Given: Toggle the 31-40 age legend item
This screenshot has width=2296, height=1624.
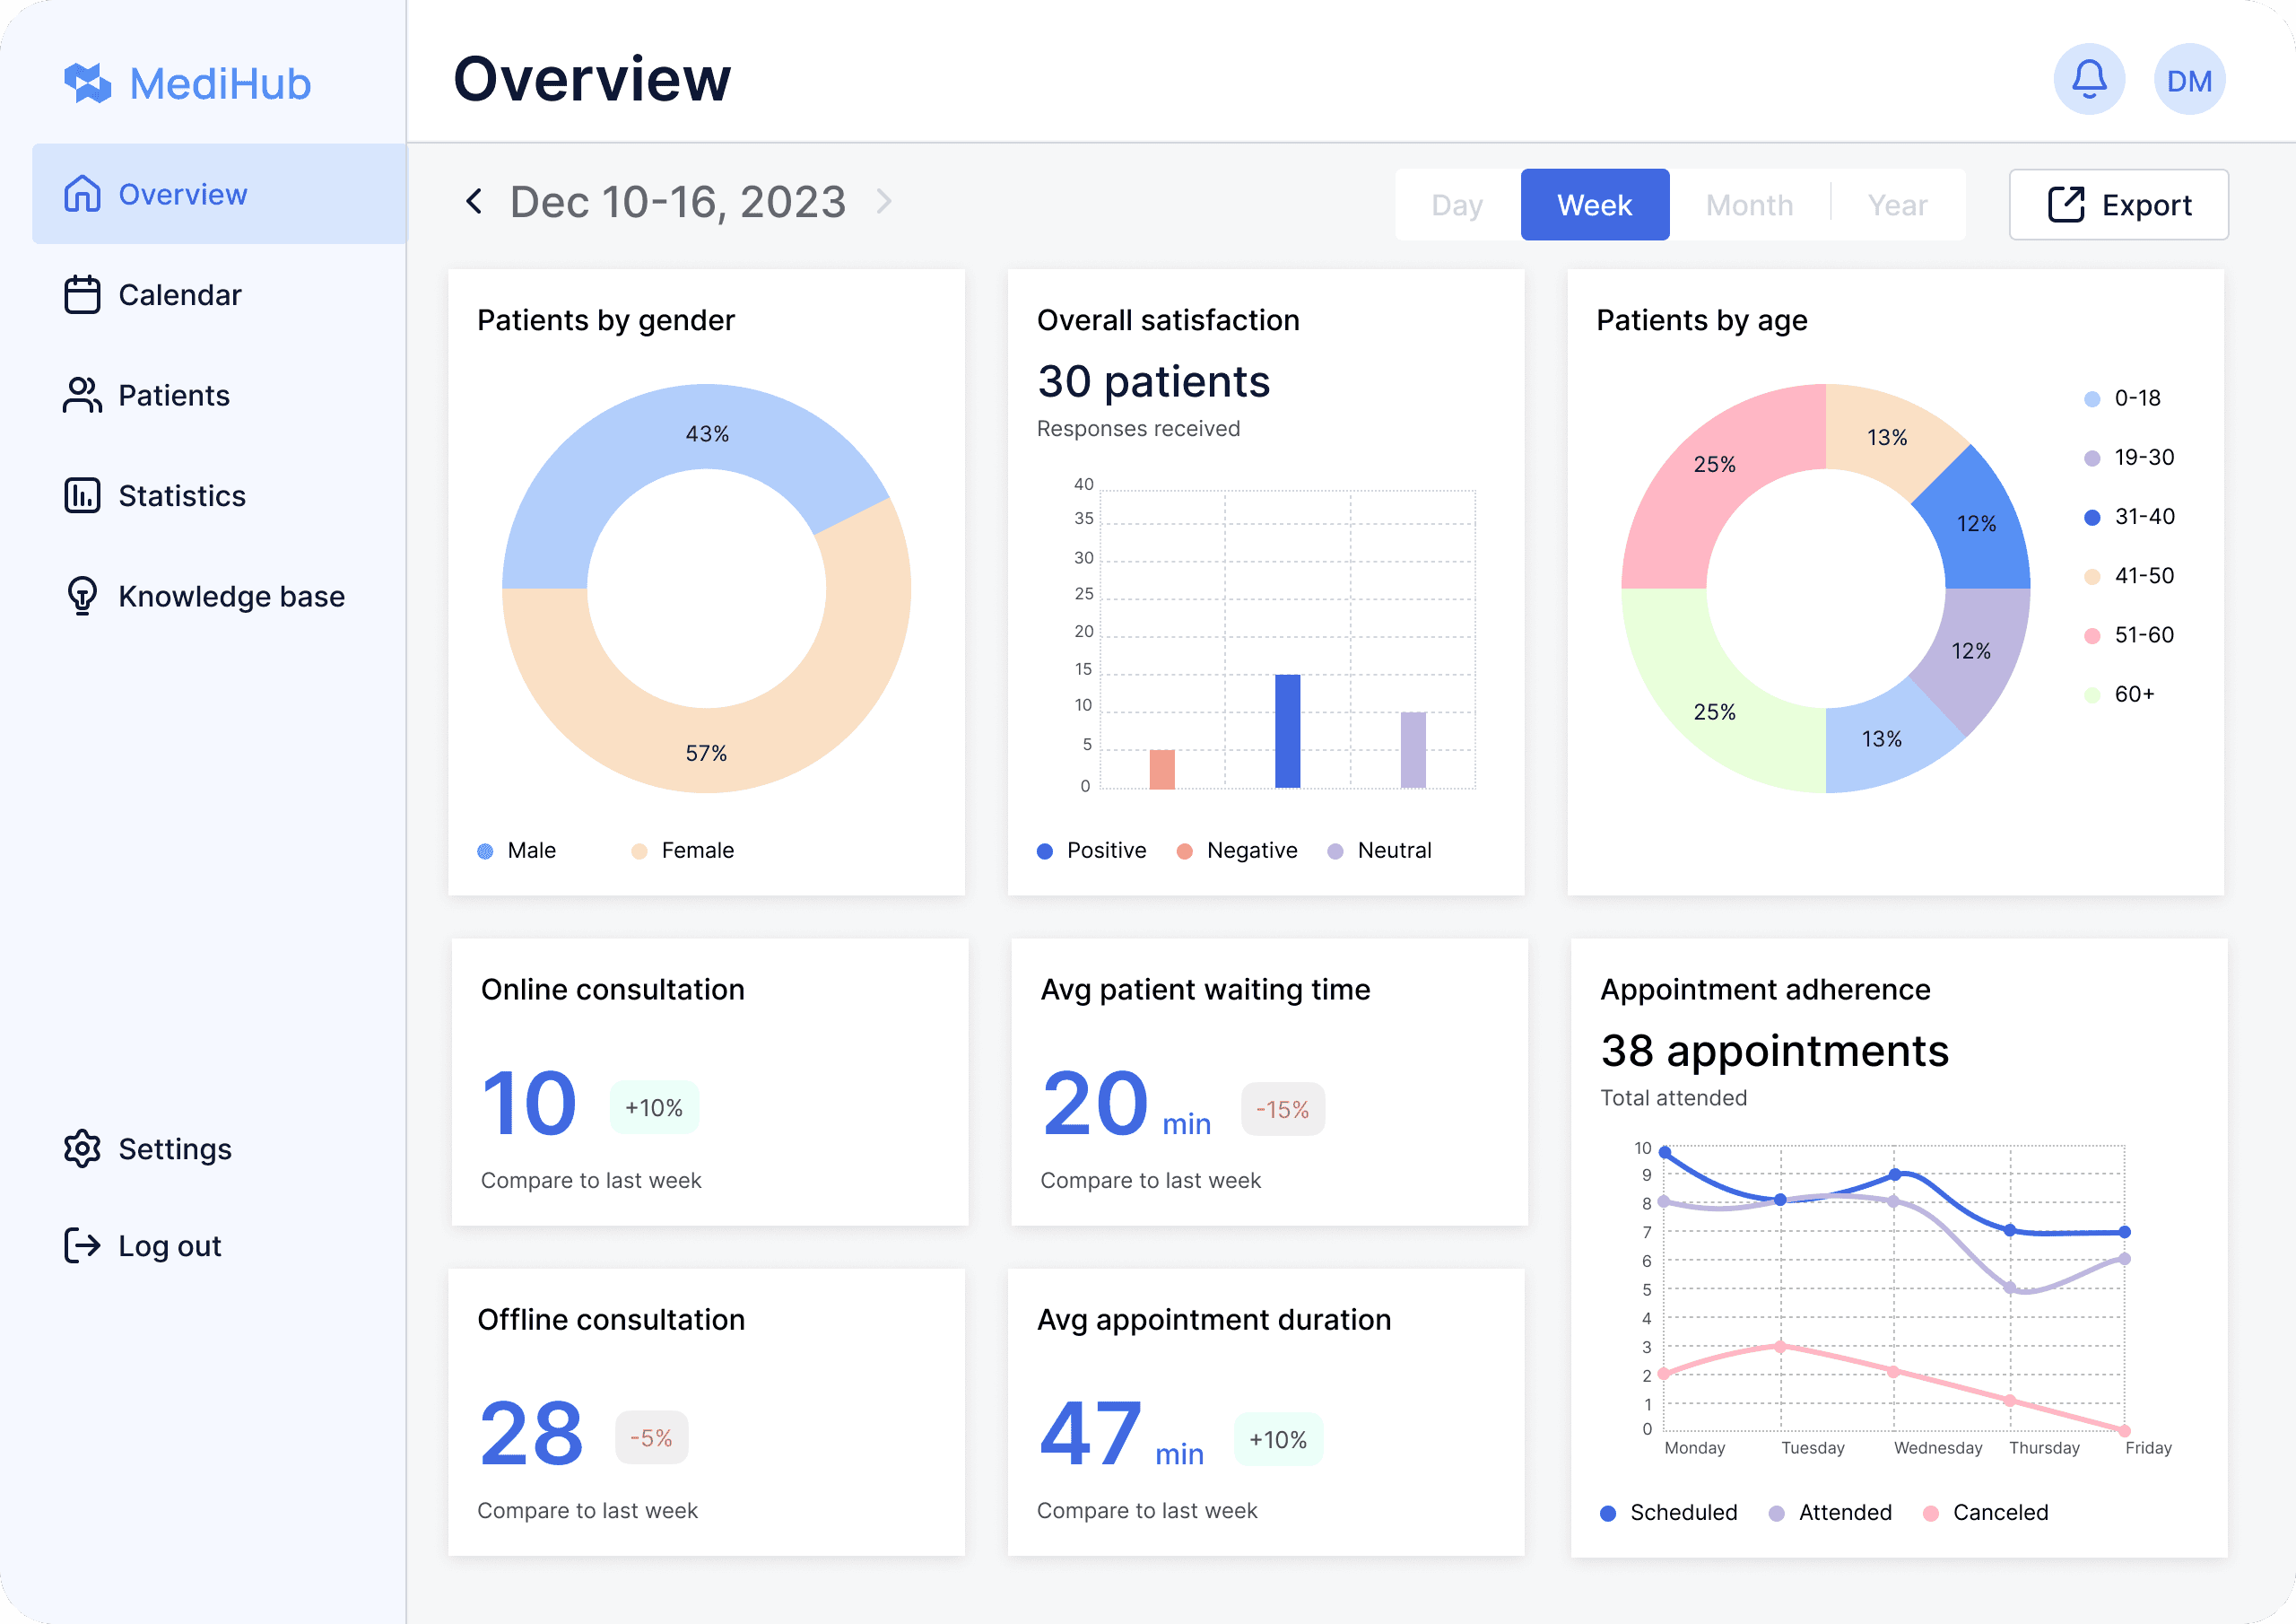Looking at the screenshot, I should point(2129,516).
